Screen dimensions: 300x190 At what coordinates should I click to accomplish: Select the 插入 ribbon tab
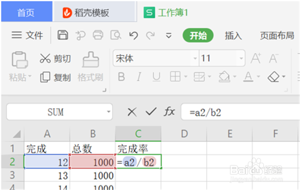click(x=233, y=35)
